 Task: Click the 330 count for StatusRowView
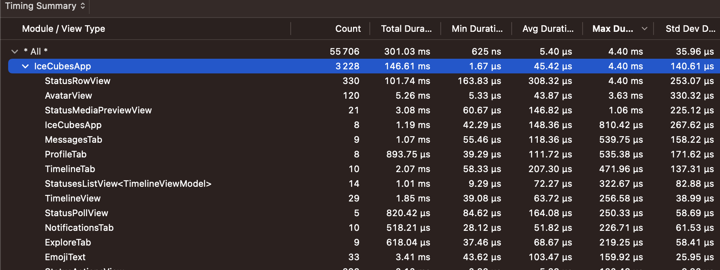pyautogui.click(x=351, y=81)
